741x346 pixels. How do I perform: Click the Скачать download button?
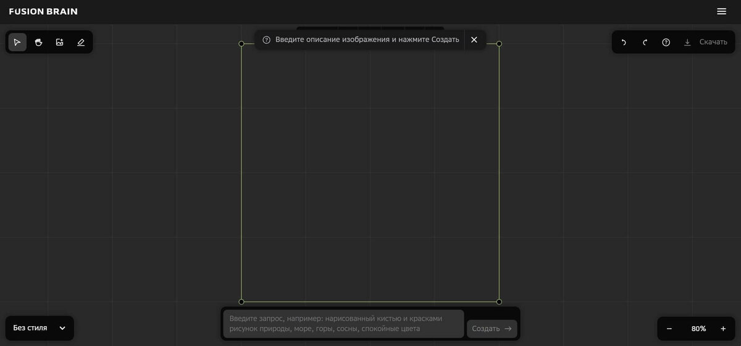click(705, 42)
